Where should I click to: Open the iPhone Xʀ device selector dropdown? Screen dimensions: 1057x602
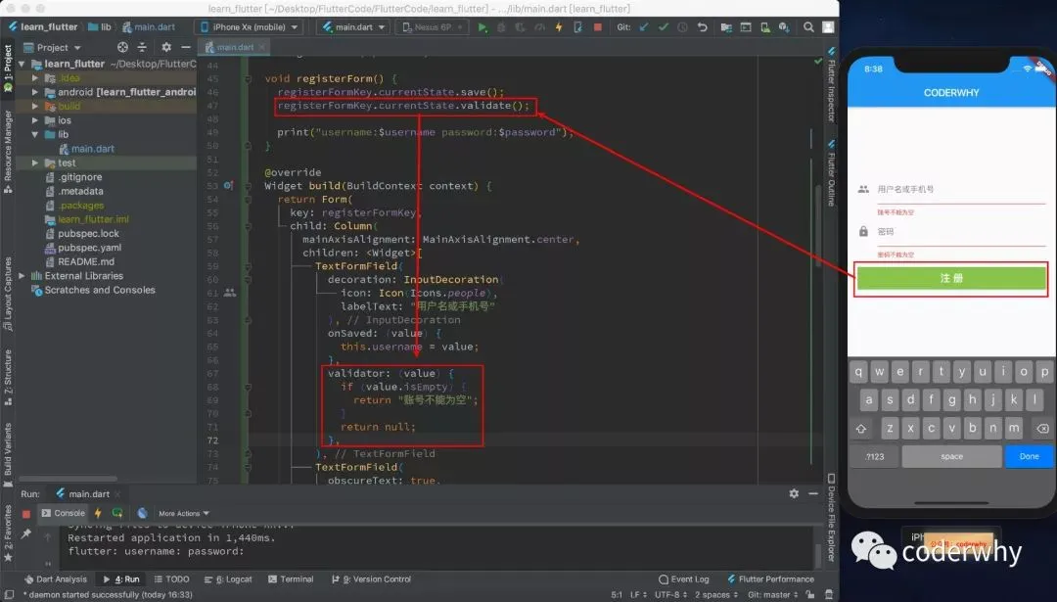coord(249,27)
